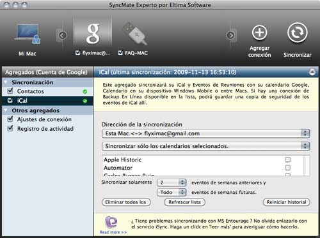Toggle the Ajustes de conexión checkbox
Image resolution: width=320 pixels, height=238 pixels.
pyautogui.click(x=10, y=119)
